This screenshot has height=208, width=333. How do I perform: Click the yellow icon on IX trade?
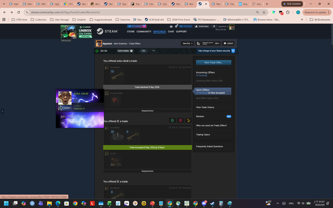(188, 120)
